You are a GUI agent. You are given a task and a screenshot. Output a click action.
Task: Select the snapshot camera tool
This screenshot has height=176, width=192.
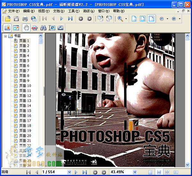pyautogui.click(x=60, y=28)
